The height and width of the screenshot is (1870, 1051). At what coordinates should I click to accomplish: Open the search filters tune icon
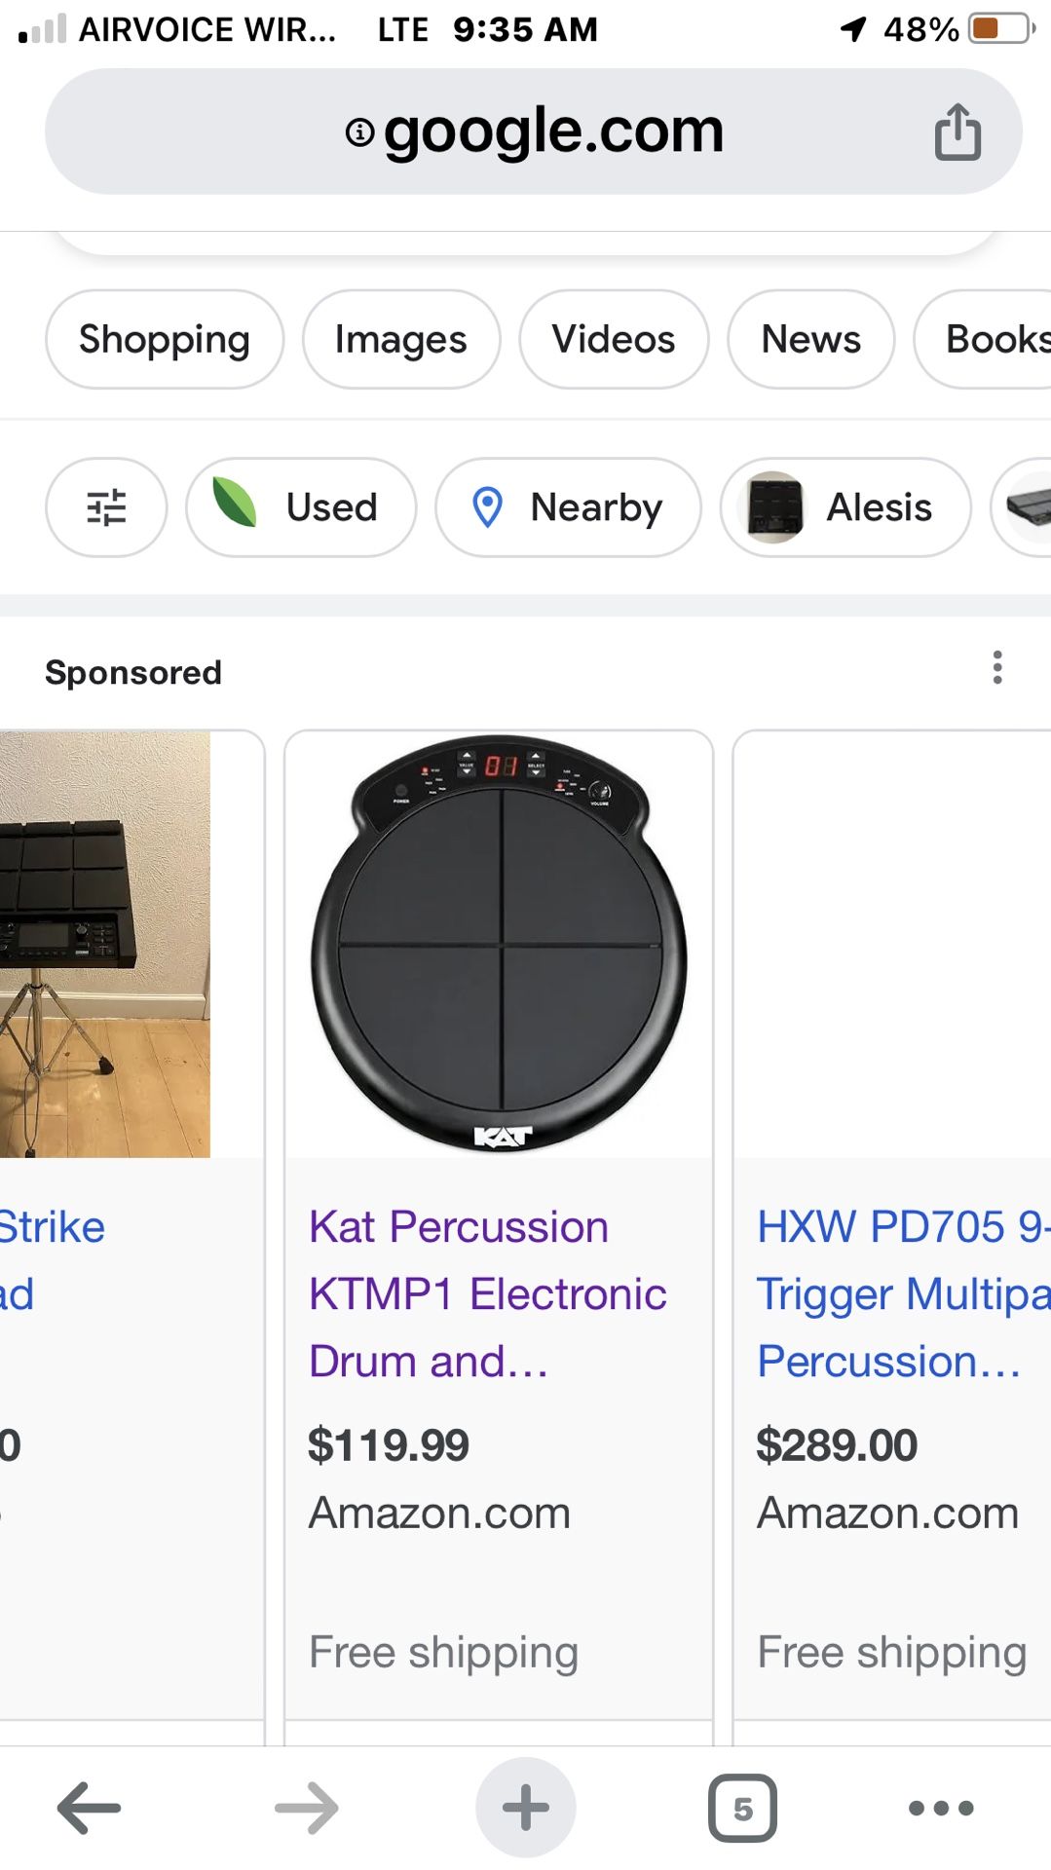pyautogui.click(x=106, y=507)
